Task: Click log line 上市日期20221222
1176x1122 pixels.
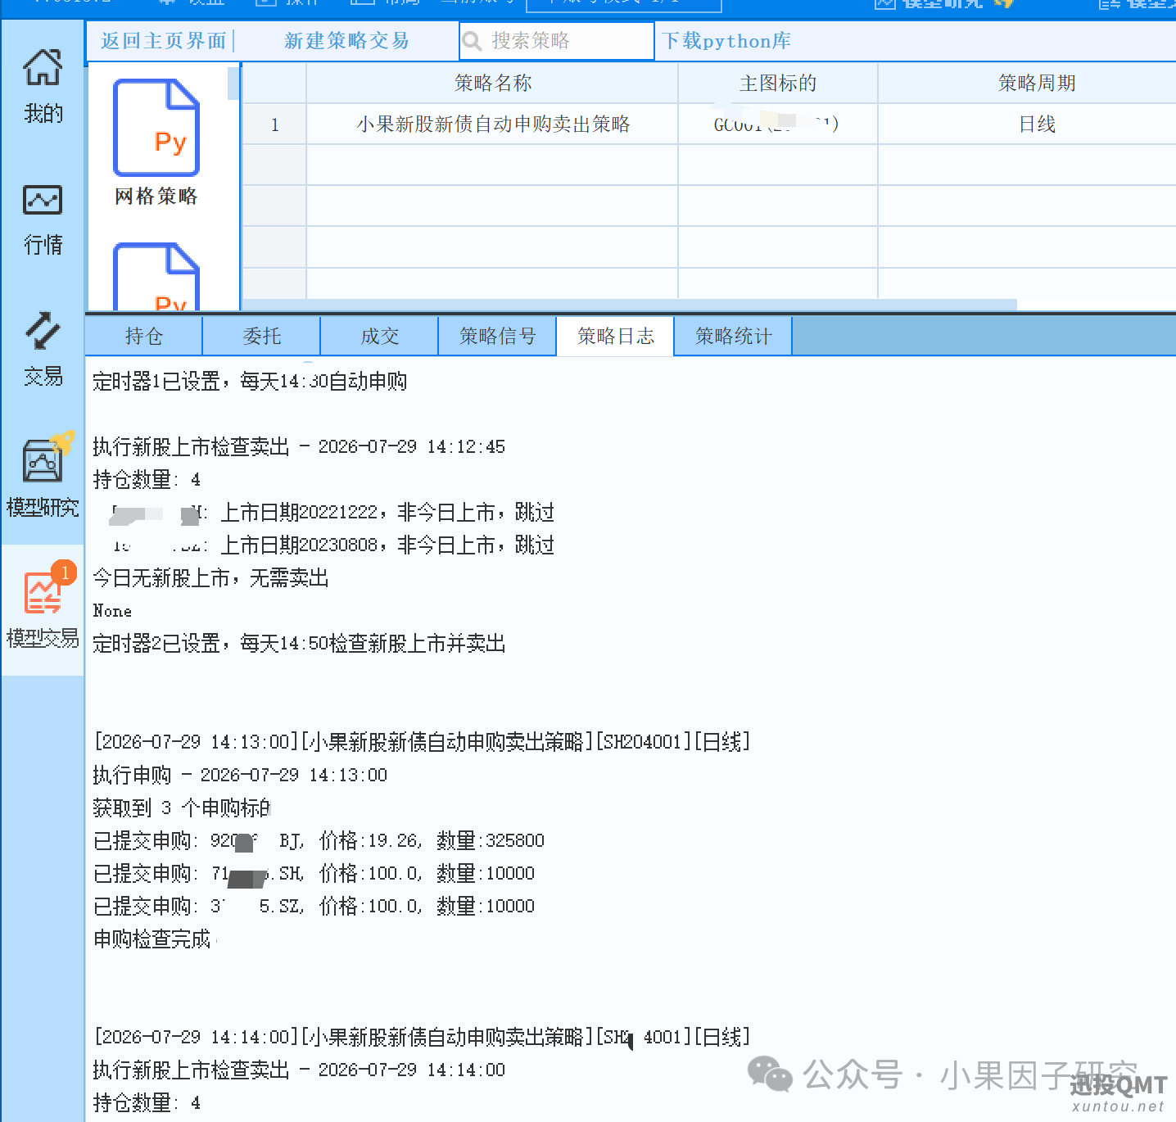Action: 332,513
